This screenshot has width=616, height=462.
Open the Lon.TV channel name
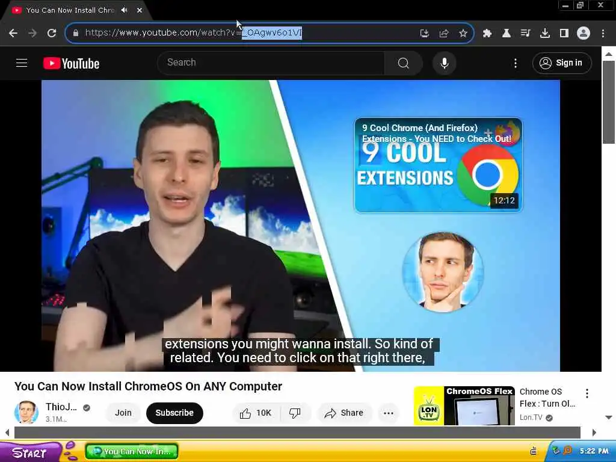coord(531,417)
